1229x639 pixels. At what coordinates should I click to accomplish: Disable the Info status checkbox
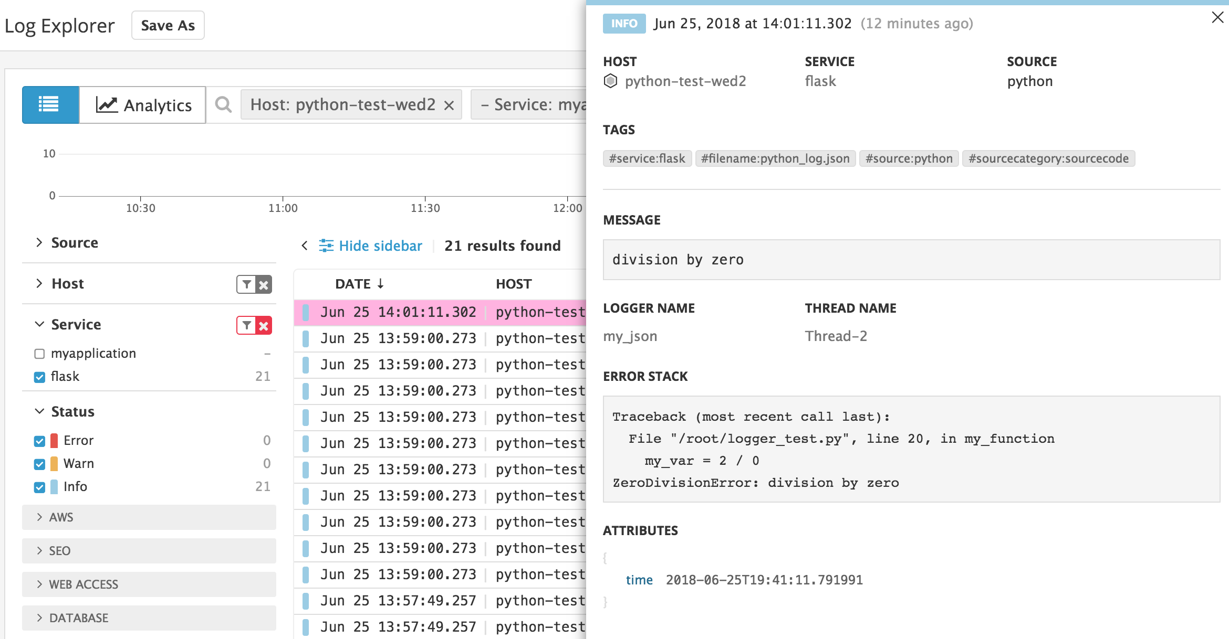coord(39,487)
